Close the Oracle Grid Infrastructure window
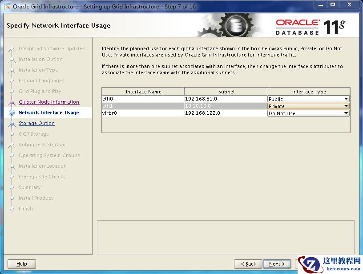 349,5
